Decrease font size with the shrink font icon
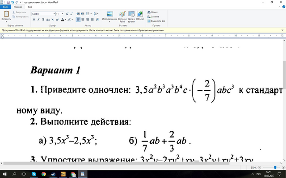The image size is (286, 178). point(71,14)
